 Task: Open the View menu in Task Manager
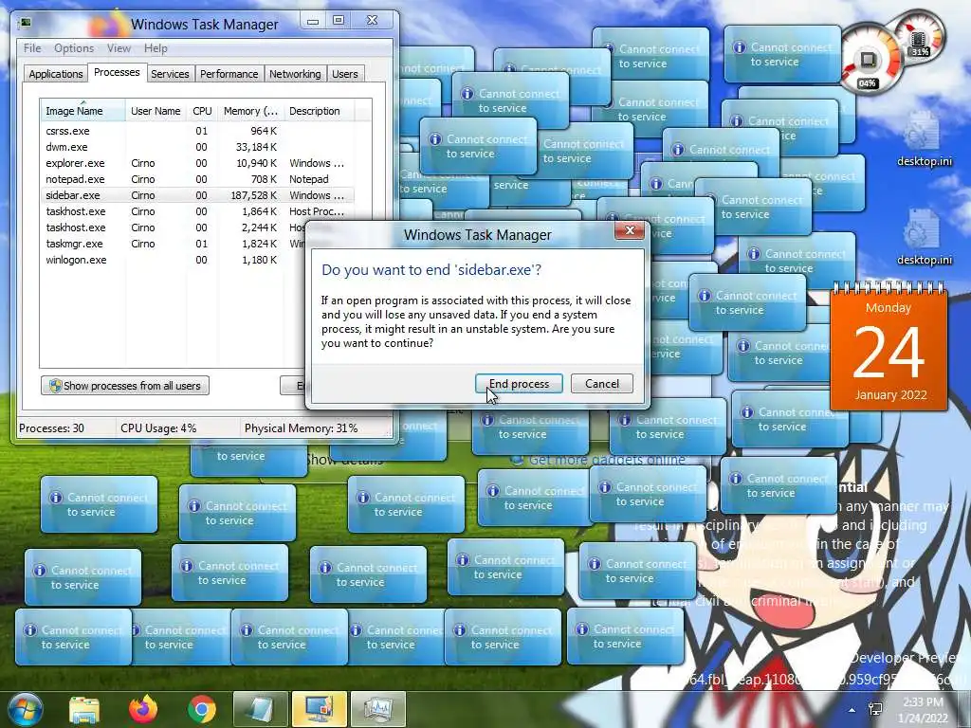[x=119, y=48]
